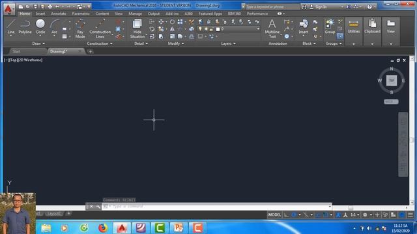Toggle annotation visibility icon in the status bar
This screenshot has height=234, width=417.
338,215
